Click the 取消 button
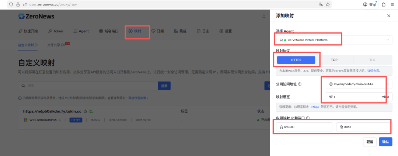The height and width of the screenshot is (156, 398). [x=370, y=142]
